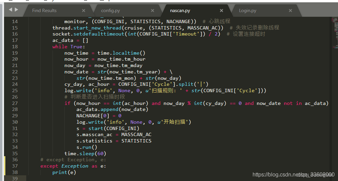Close the nascan.py tab

pyautogui.click(x=221, y=10)
